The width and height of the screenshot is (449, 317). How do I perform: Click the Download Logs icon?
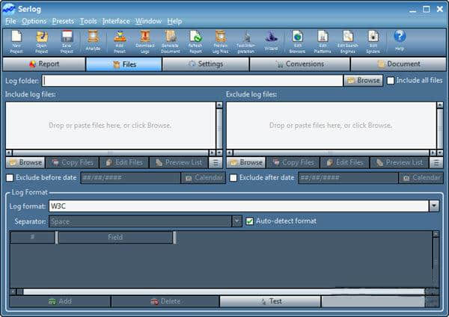coord(144,40)
